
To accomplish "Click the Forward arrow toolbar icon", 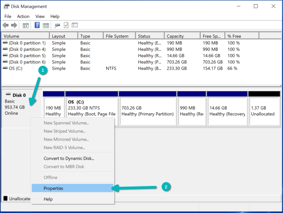I will pyautogui.click(x=14, y=25).
